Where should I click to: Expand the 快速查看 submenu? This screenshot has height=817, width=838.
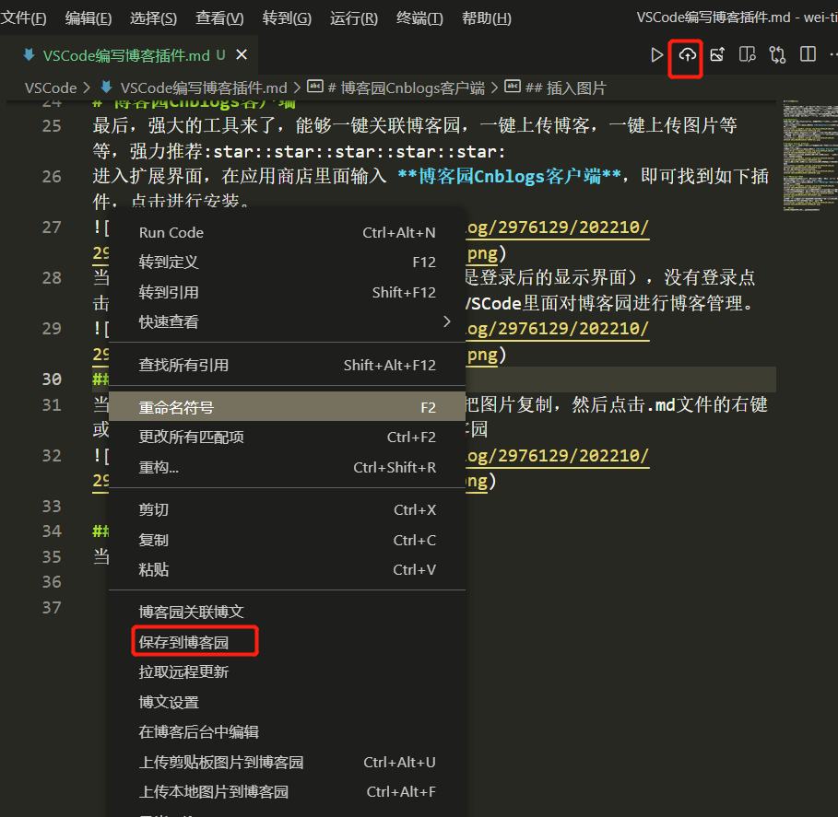[x=287, y=321]
